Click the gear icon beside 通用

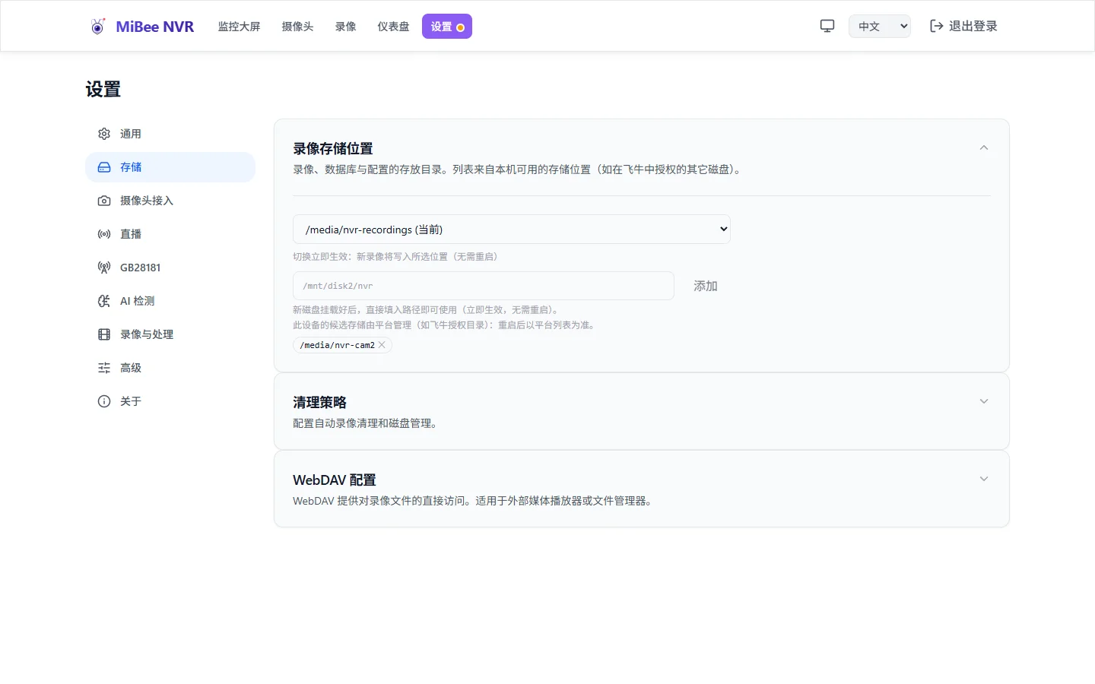point(104,134)
